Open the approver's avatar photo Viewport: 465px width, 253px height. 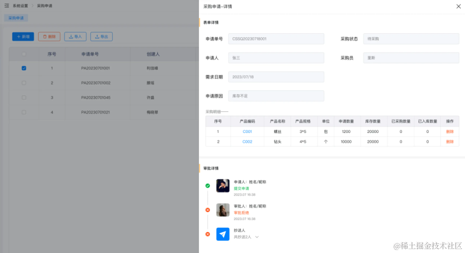tap(223, 210)
